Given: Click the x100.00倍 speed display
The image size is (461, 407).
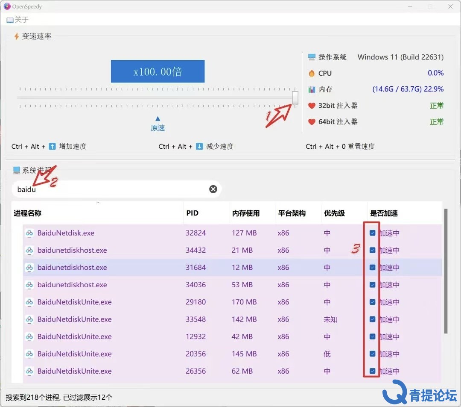Looking at the screenshot, I should 158,71.
